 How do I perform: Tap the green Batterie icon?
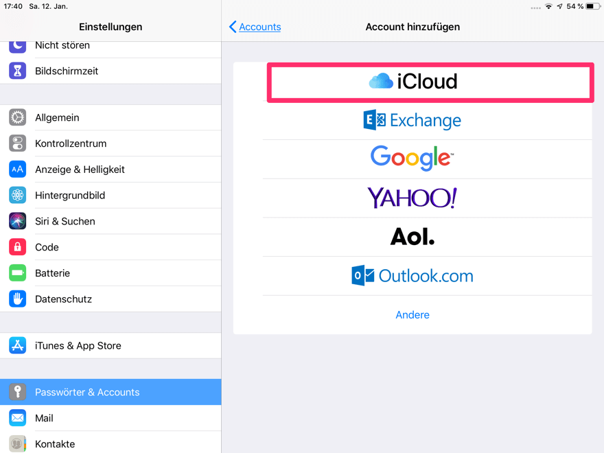pyautogui.click(x=18, y=273)
